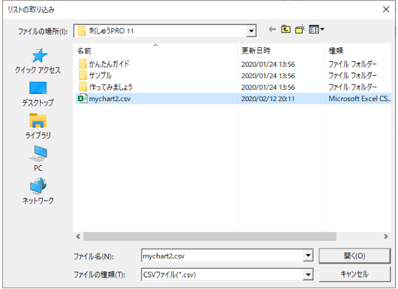Image resolution: width=398 pixels, height=289 pixels.
Task: Click the scroll left arrow
Action: coord(78,236)
